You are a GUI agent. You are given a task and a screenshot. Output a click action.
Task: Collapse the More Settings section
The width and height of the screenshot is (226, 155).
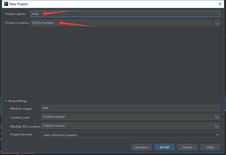click(x=6, y=101)
